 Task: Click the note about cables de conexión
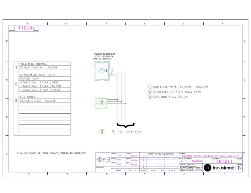51,153
